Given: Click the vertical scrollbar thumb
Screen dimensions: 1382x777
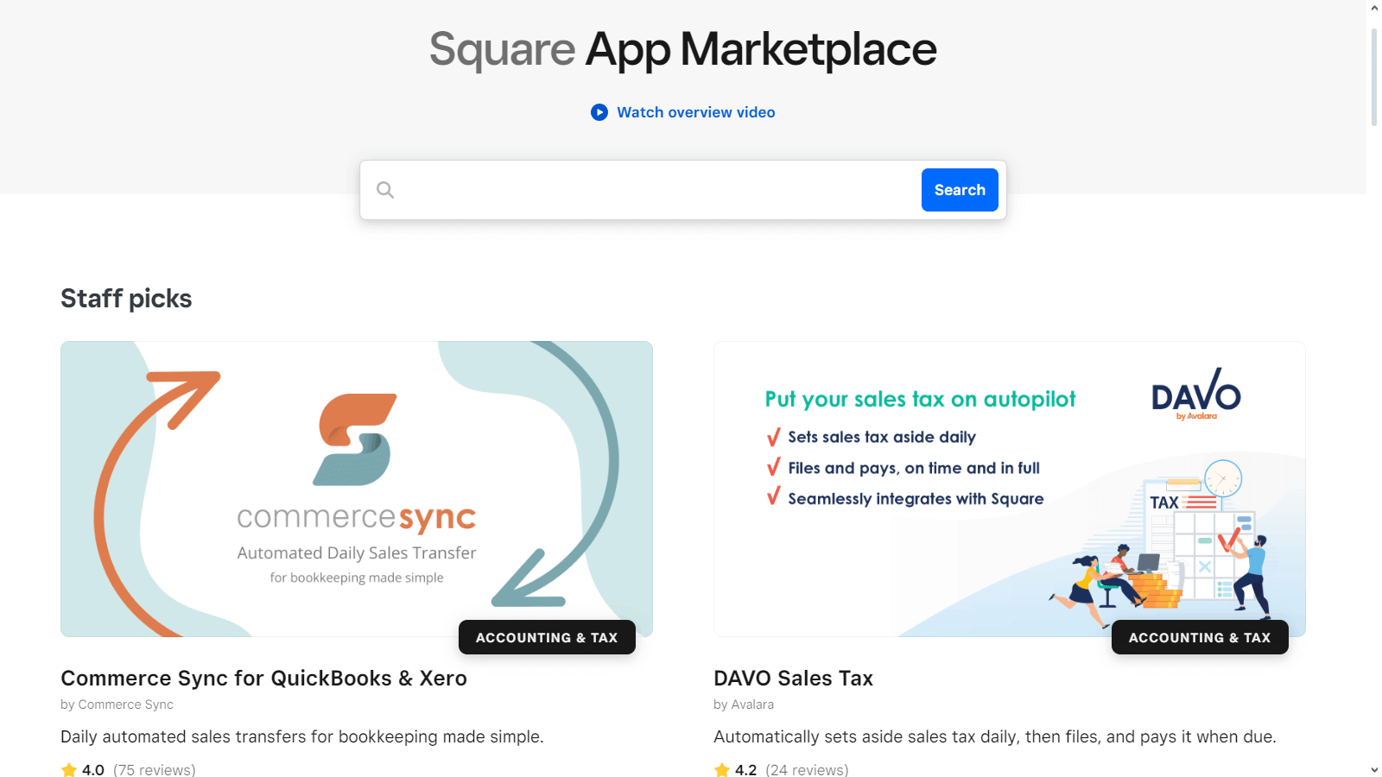Looking at the screenshot, I should click(1374, 77).
